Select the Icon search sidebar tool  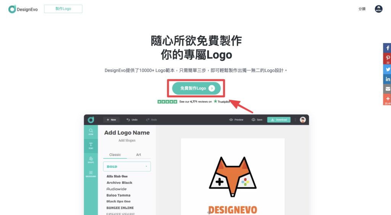coord(91,132)
